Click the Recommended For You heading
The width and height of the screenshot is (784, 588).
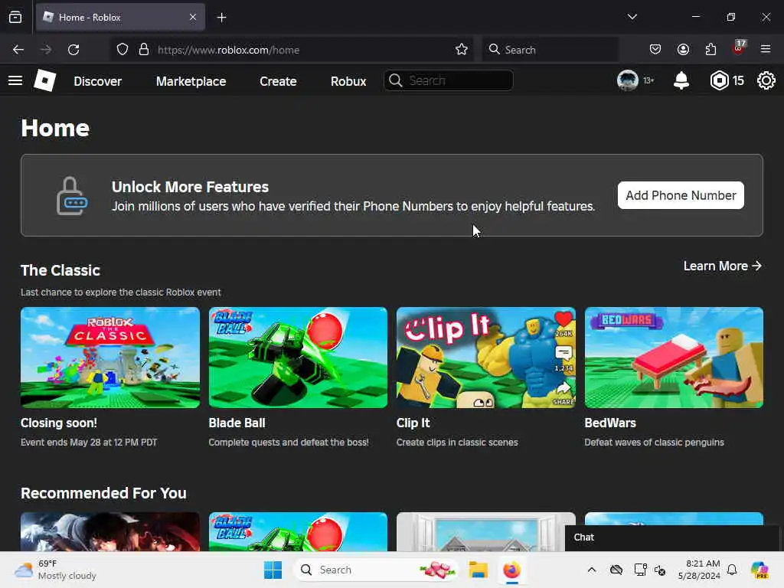coord(103,493)
